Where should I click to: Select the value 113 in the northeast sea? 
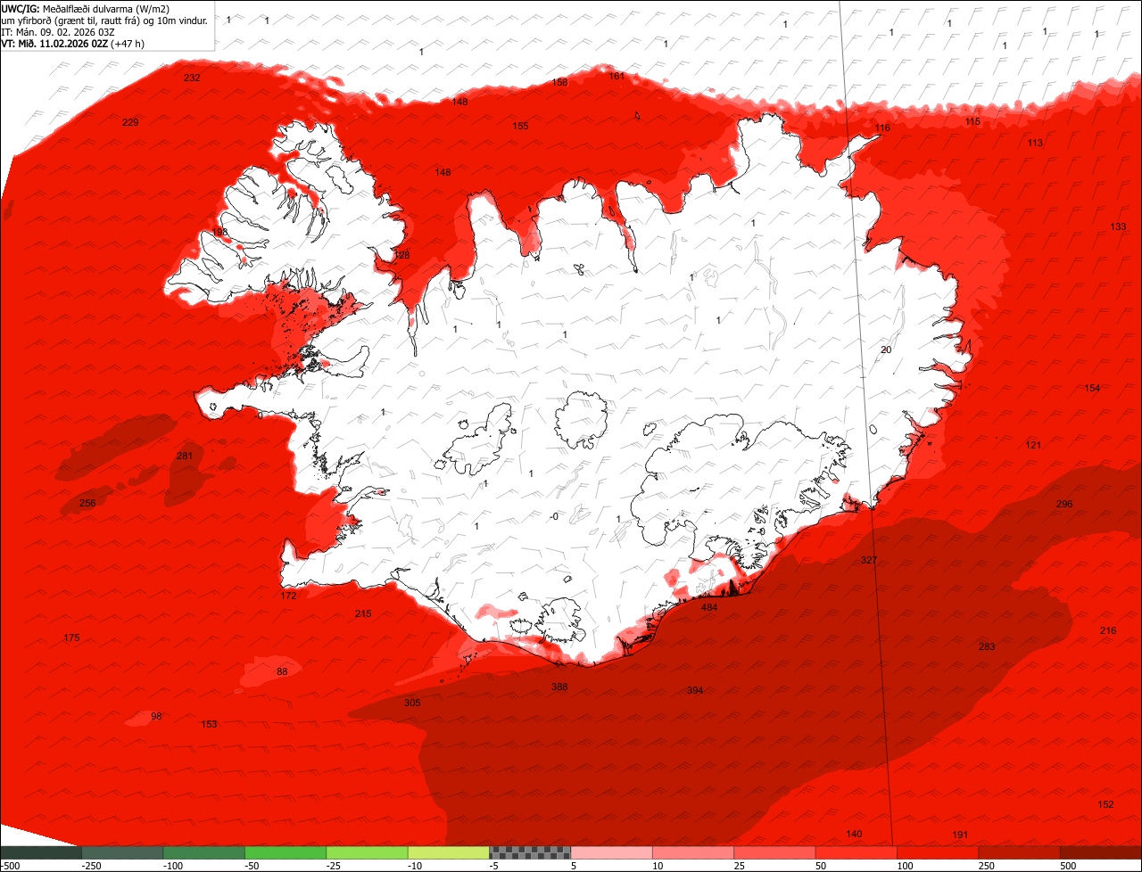pyautogui.click(x=1035, y=143)
